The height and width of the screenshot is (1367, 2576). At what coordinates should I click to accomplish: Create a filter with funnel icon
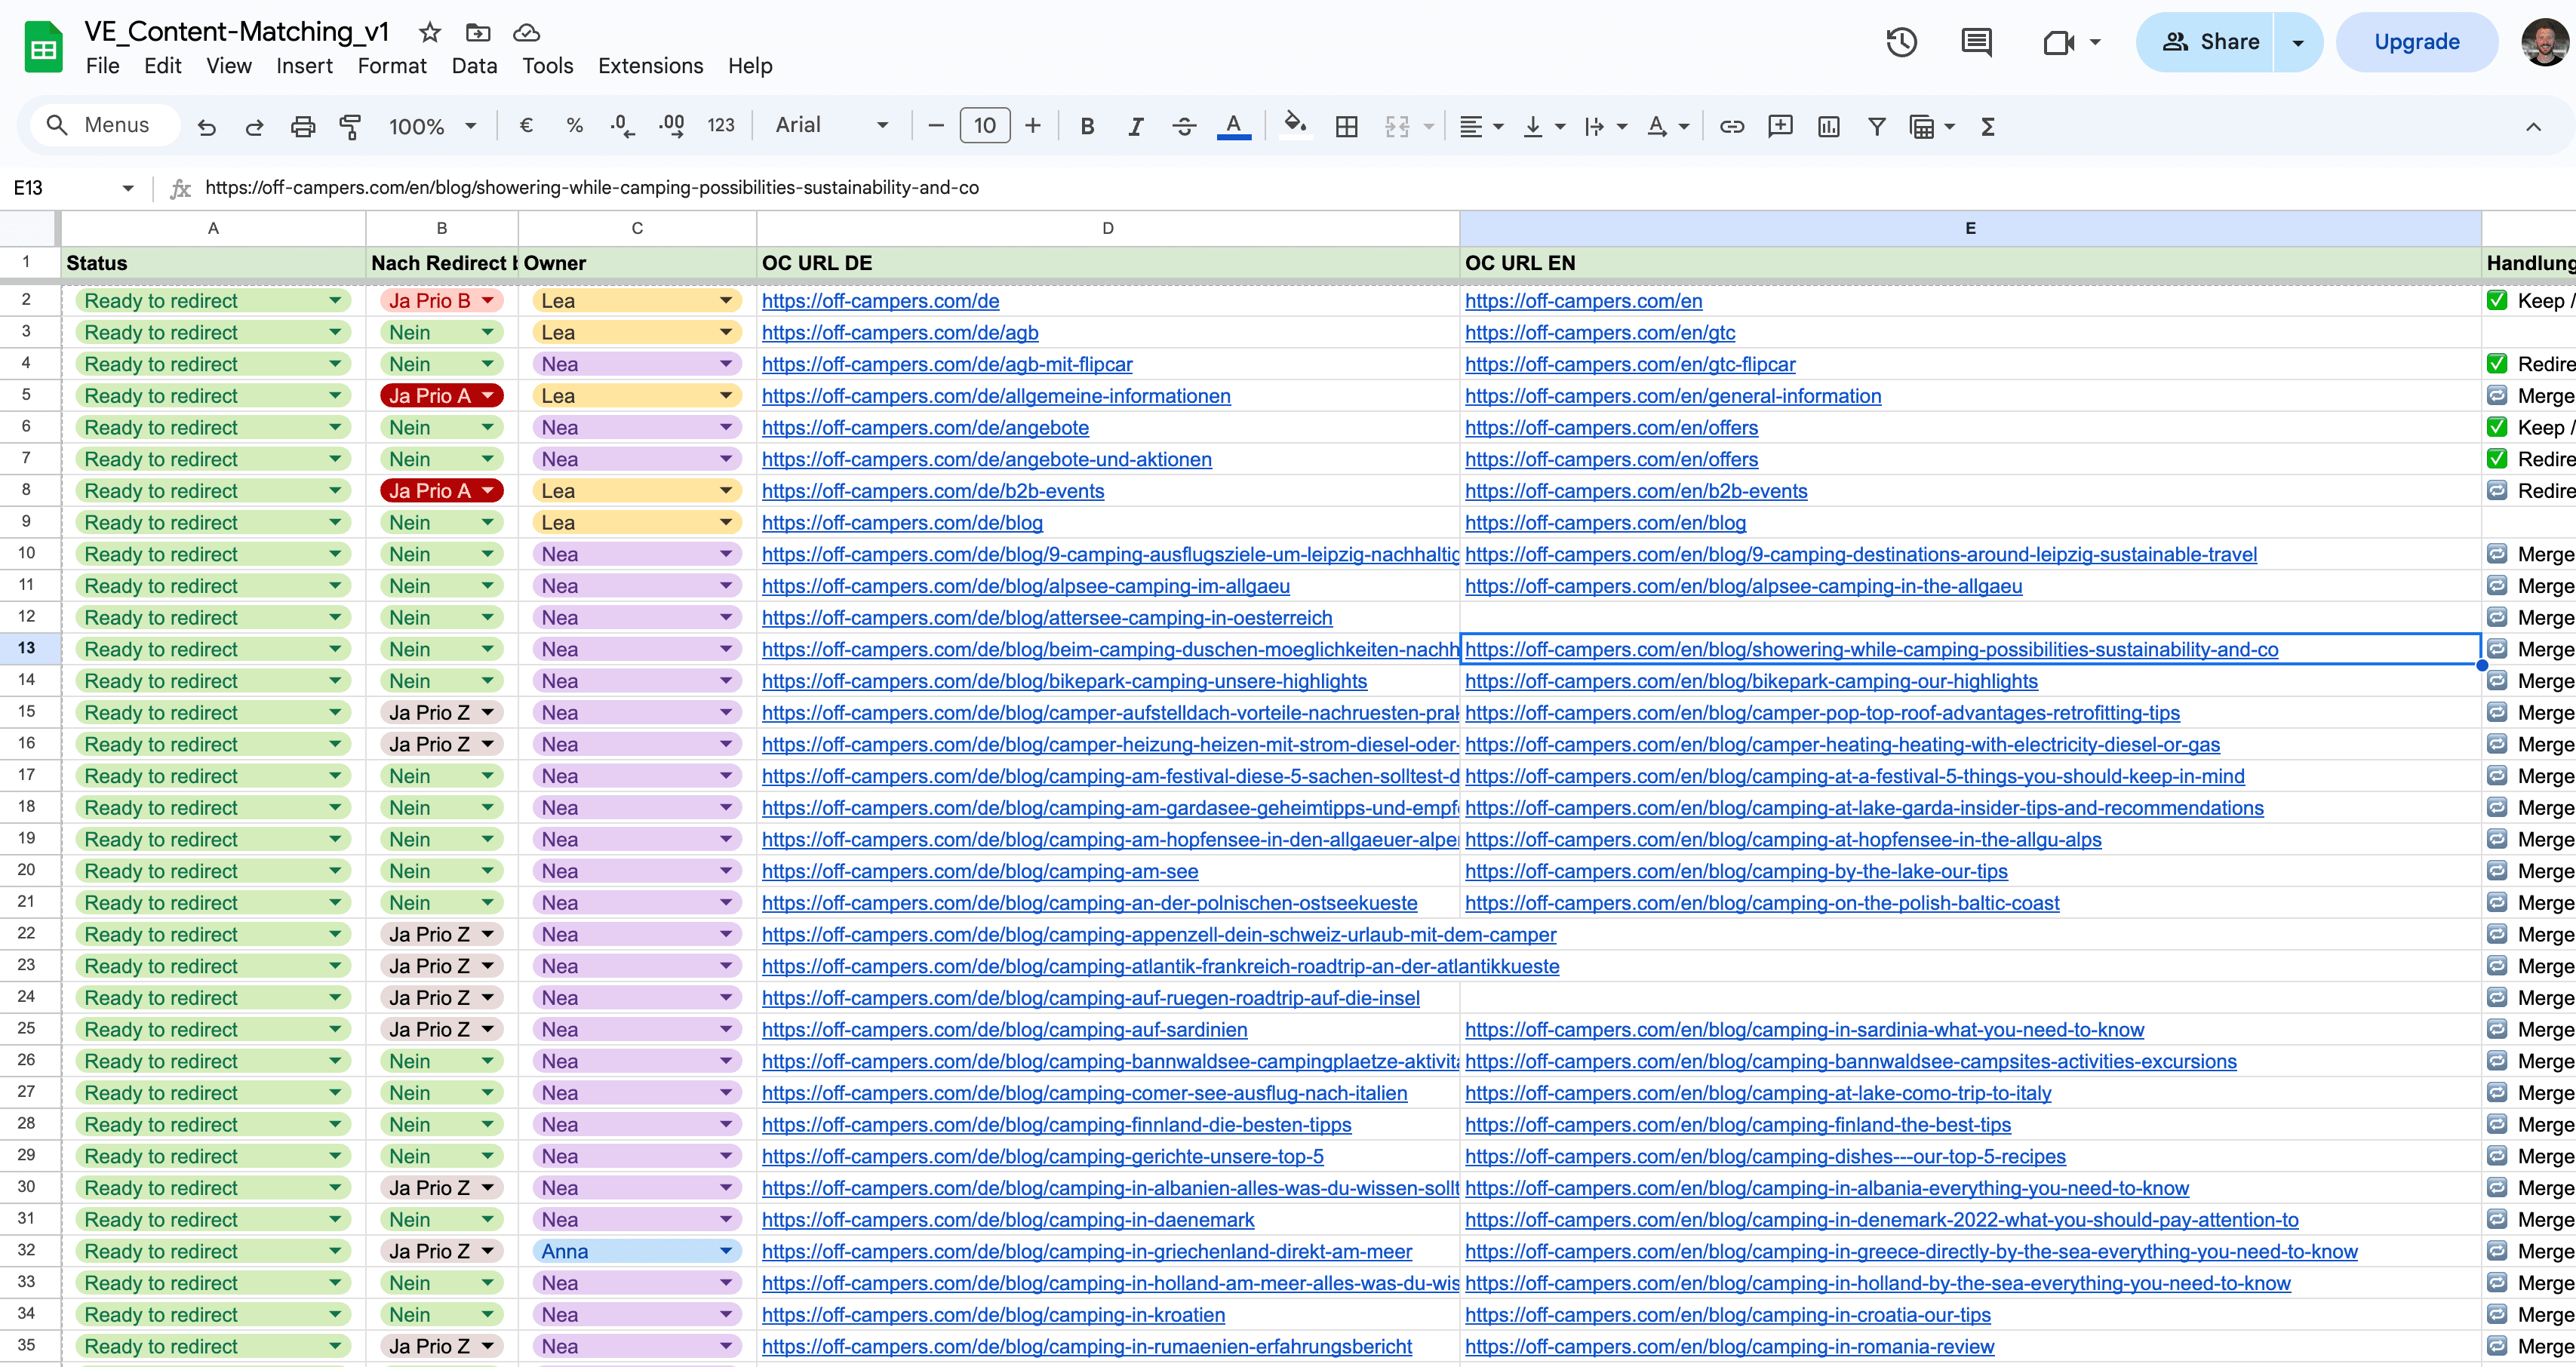1876,126
